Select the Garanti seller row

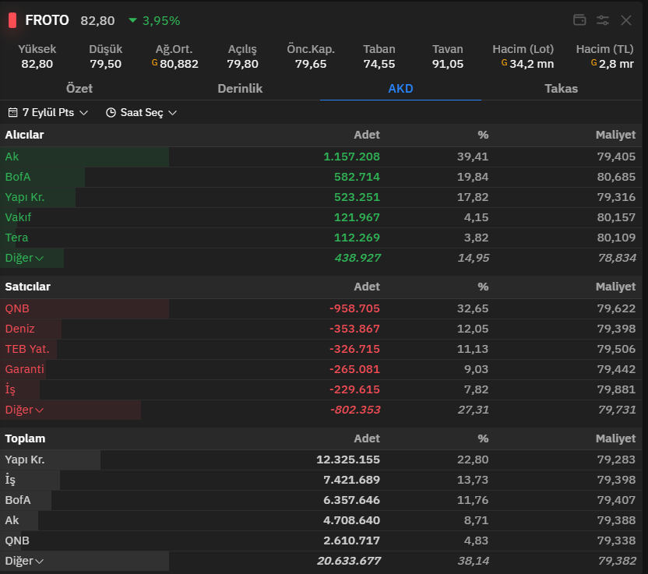(321, 370)
